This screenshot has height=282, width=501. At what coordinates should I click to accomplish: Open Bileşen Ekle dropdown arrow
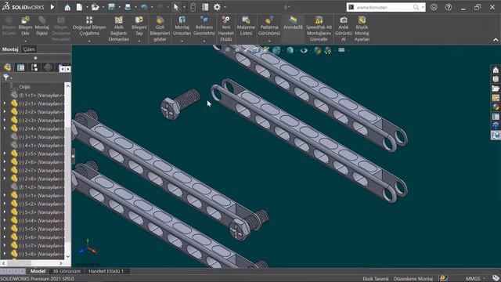[x=25, y=41]
